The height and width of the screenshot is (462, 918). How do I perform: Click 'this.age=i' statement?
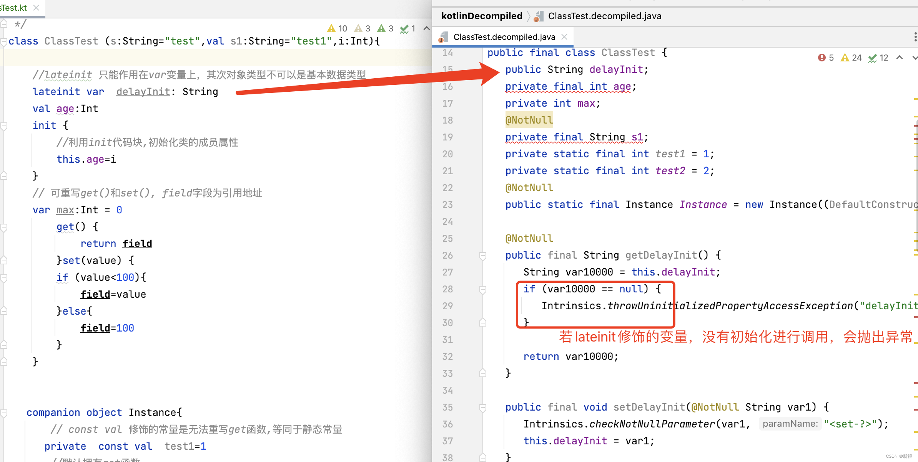point(86,159)
